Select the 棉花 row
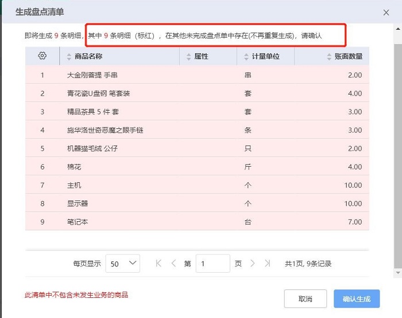 pos(197,167)
